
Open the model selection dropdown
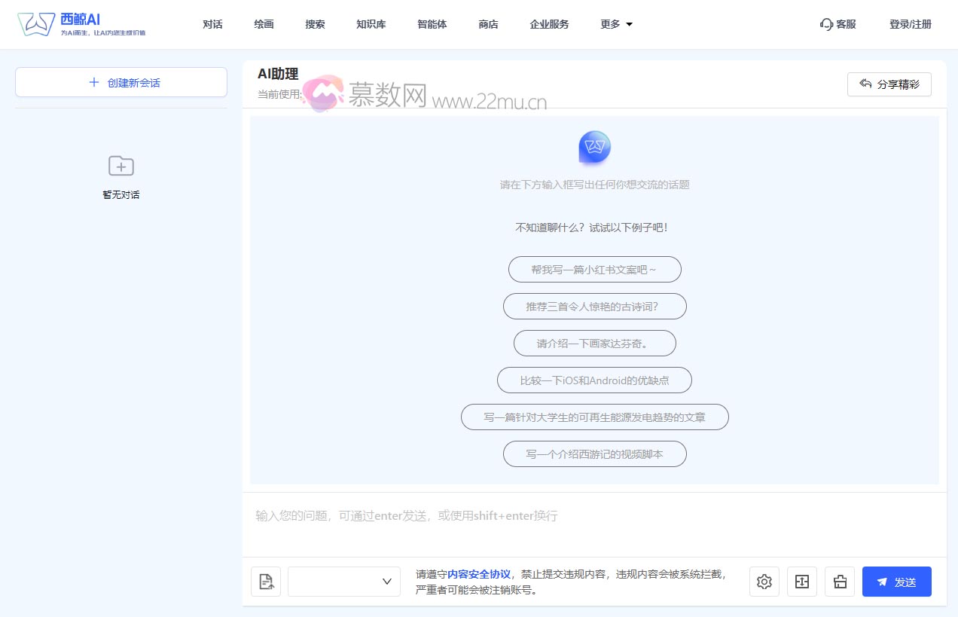point(343,581)
